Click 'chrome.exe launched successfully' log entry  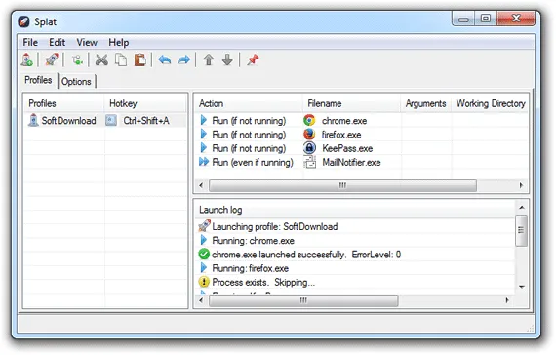point(306,255)
